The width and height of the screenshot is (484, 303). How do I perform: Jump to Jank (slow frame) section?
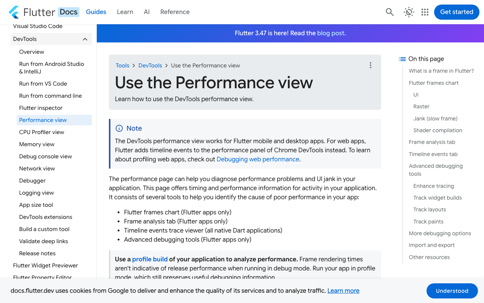[x=436, y=119]
